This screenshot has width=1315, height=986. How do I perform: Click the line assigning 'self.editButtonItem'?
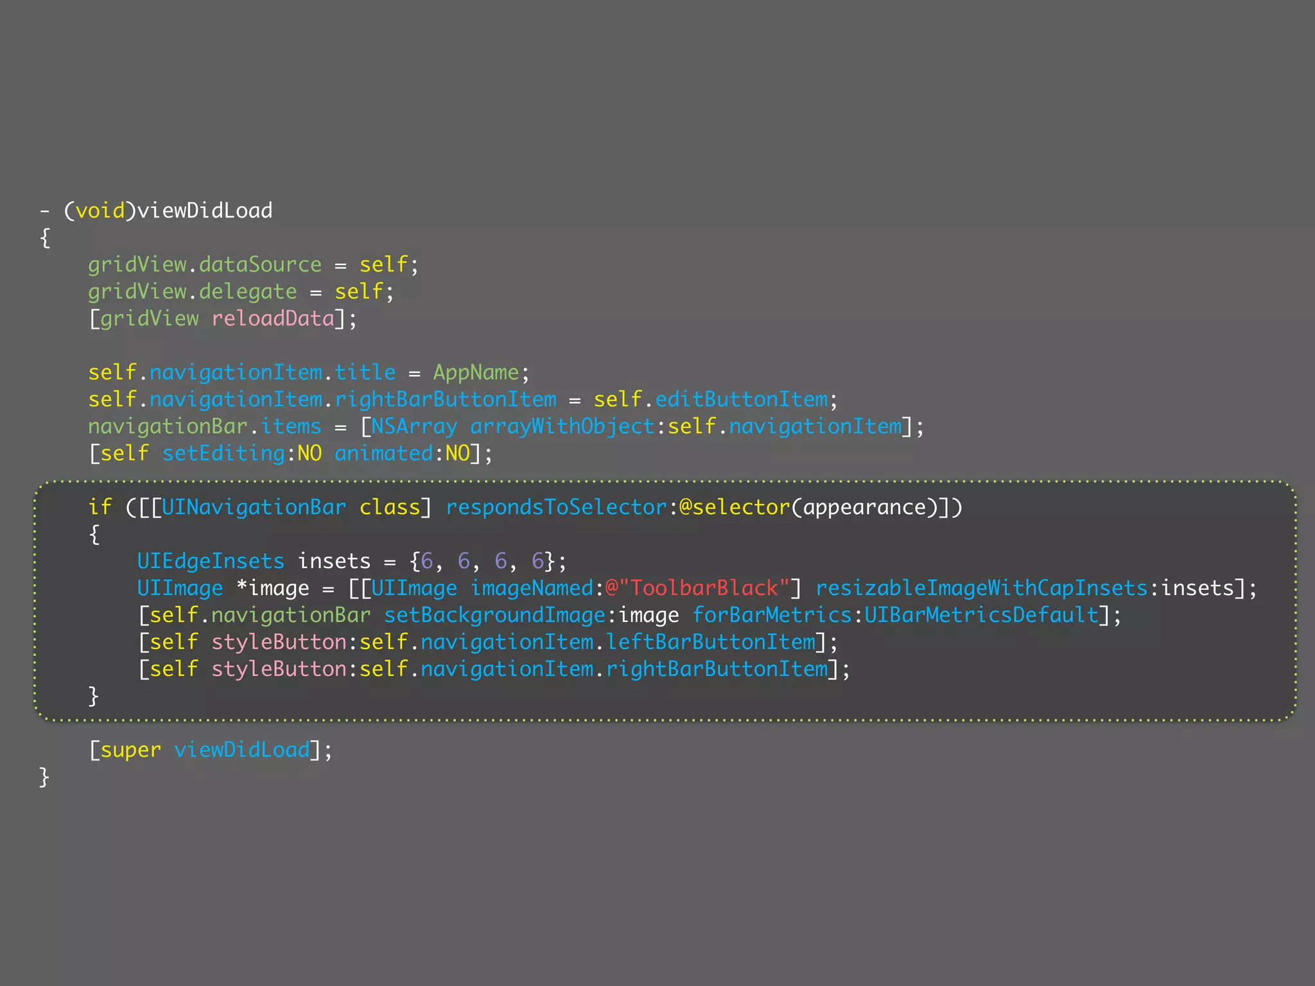pos(463,399)
